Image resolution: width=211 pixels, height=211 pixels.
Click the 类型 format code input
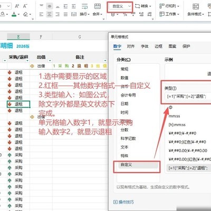tap(188, 96)
